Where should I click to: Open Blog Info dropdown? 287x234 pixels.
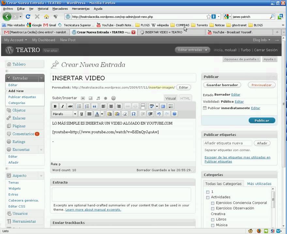tap(261, 40)
